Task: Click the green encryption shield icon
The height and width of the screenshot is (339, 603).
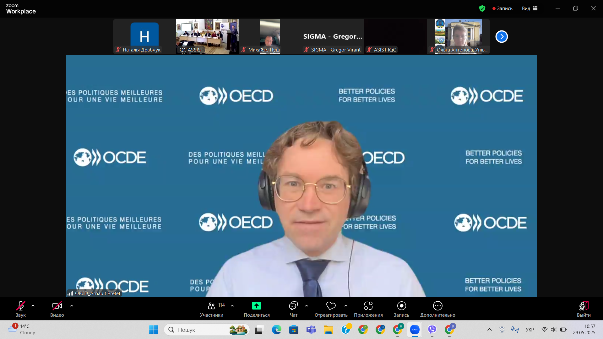Action: [x=482, y=8]
